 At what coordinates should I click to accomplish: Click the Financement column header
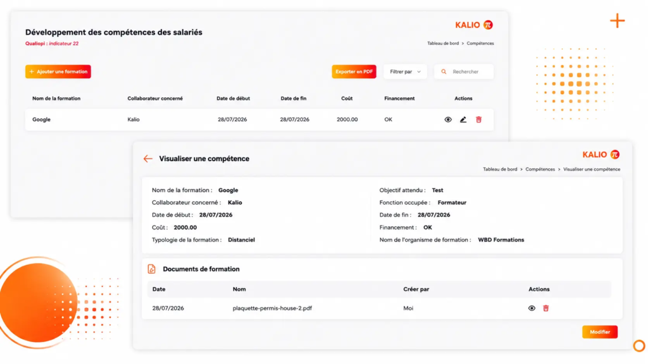click(x=399, y=99)
